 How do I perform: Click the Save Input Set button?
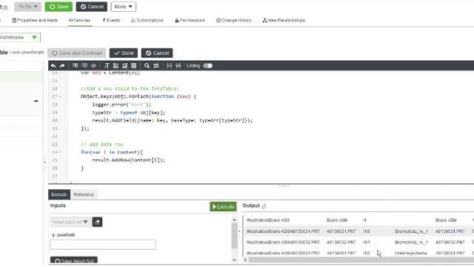tap(74, 260)
